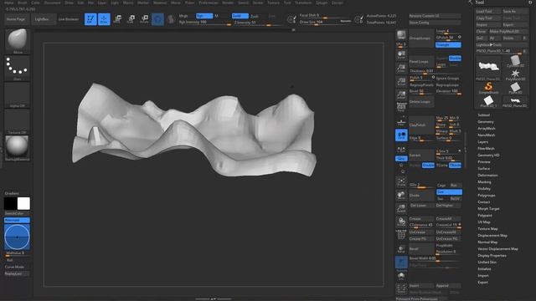Image resolution: width=536 pixels, height=301 pixels.
Task: Expand the UV Map sub-palette
Action: (484, 222)
